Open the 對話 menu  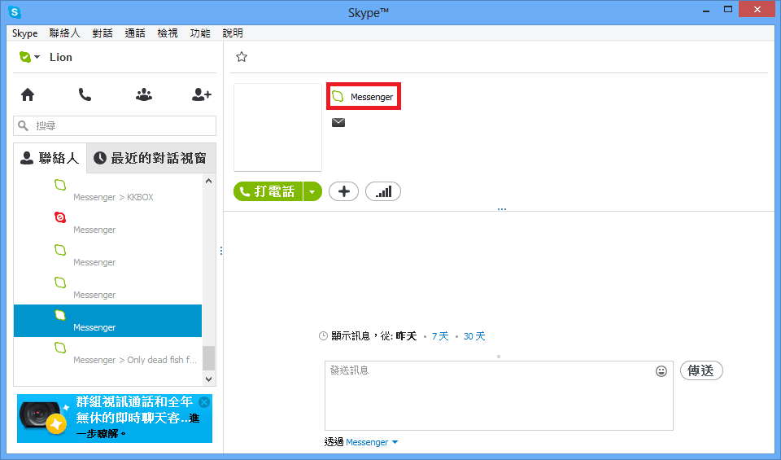pyautogui.click(x=103, y=33)
